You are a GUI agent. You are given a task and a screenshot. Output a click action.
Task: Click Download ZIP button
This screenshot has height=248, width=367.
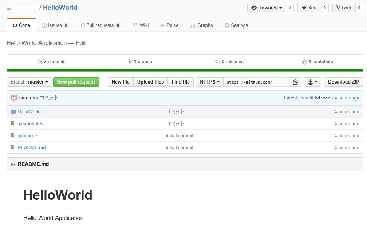344,82
